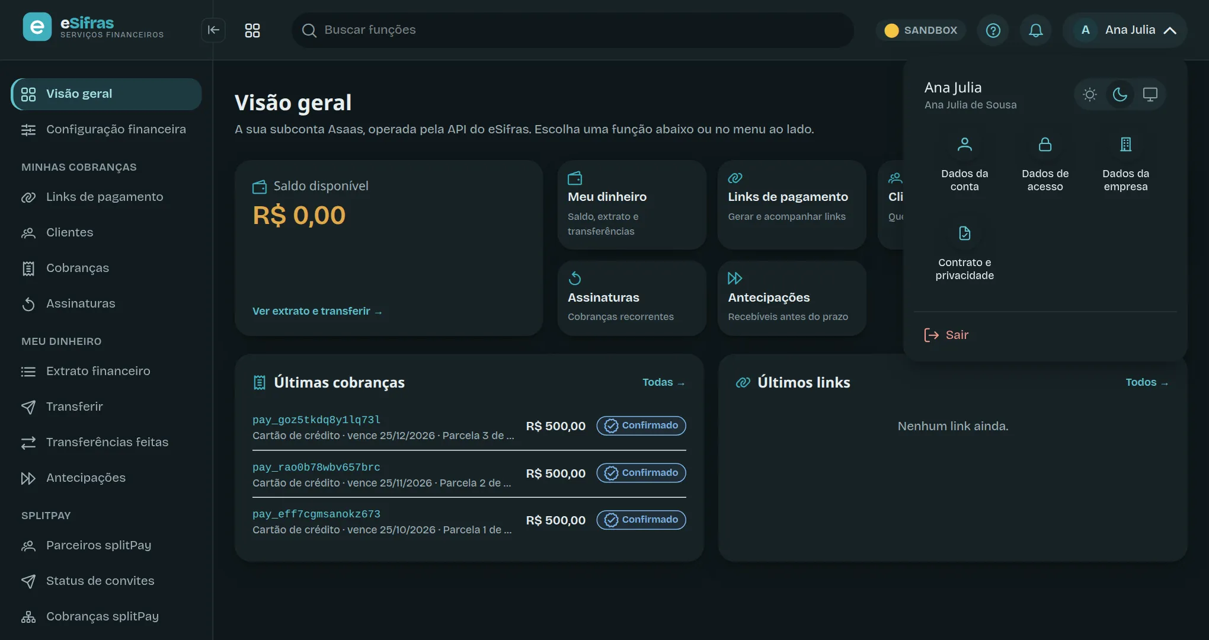This screenshot has width=1209, height=640.
Task: Open Links de pagamento in sidebar
Action: (107, 197)
